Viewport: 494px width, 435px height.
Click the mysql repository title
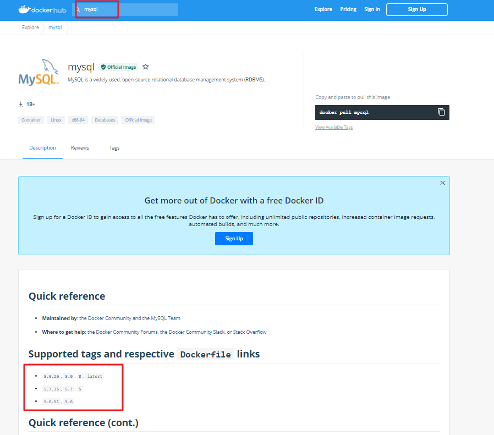[81, 67]
